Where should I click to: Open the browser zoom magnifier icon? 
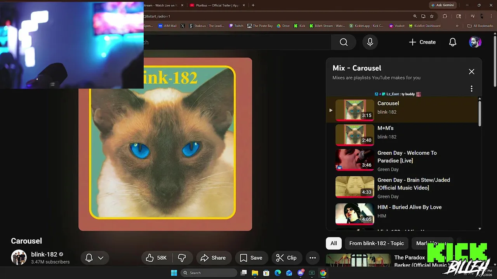(x=415, y=16)
